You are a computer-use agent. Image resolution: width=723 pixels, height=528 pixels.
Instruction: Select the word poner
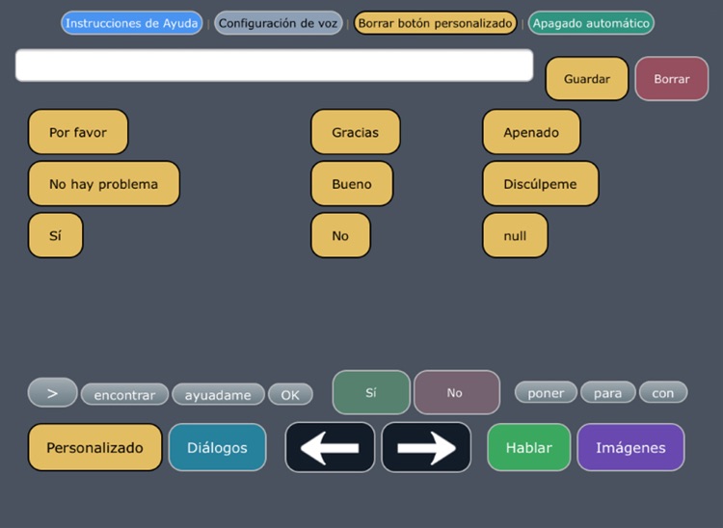click(546, 392)
